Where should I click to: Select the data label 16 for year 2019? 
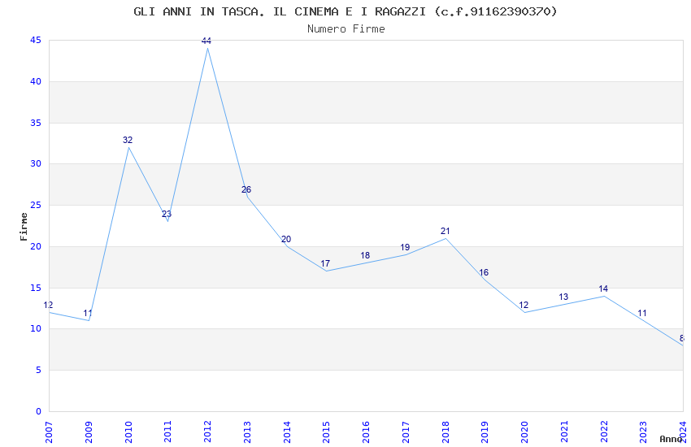click(484, 272)
